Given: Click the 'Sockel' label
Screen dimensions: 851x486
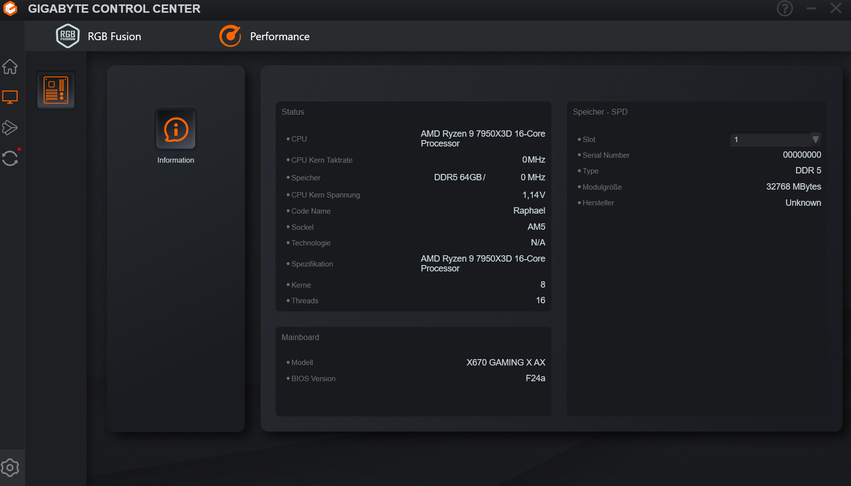Looking at the screenshot, I should [302, 227].
